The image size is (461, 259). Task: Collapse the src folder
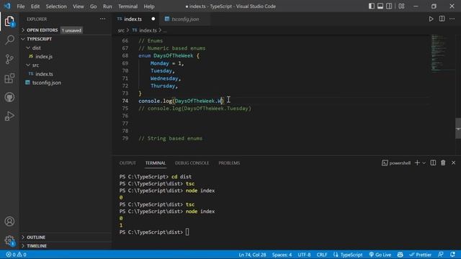(x=66, y=65)
